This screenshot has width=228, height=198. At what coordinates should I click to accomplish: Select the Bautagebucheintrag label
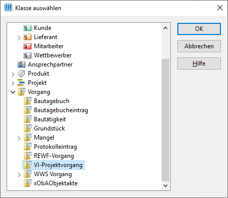pyautogui.click(x=61, y=110)
